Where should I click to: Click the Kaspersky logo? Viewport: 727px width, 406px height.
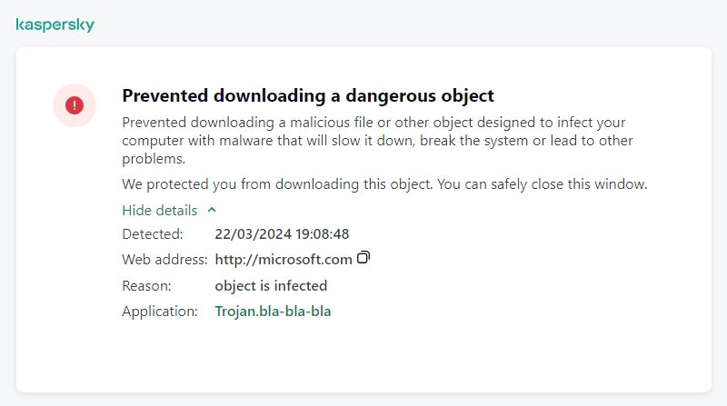click(x=55, y=25)
